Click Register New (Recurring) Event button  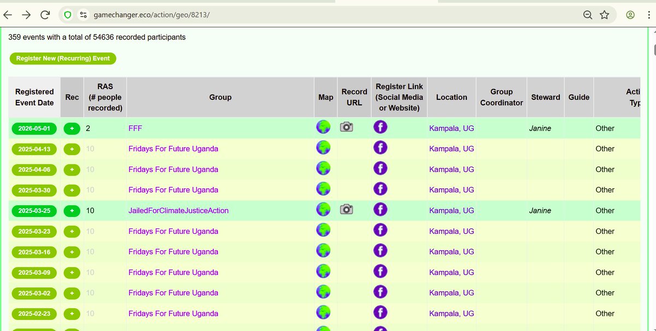(x=63, y=58)
